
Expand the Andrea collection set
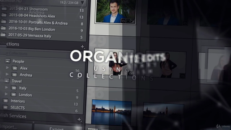[x=7, y=74]
